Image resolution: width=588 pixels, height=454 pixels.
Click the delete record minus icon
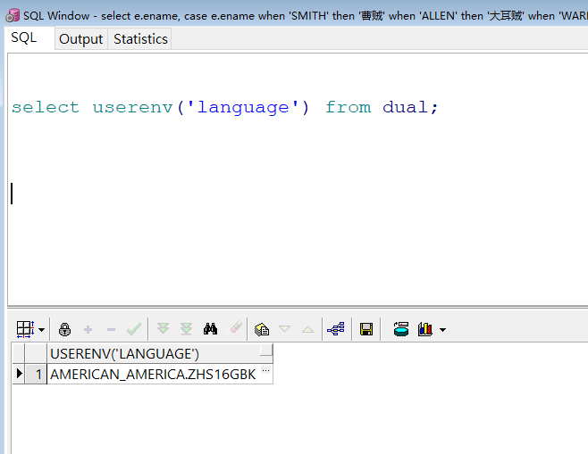tap(111, 329)
